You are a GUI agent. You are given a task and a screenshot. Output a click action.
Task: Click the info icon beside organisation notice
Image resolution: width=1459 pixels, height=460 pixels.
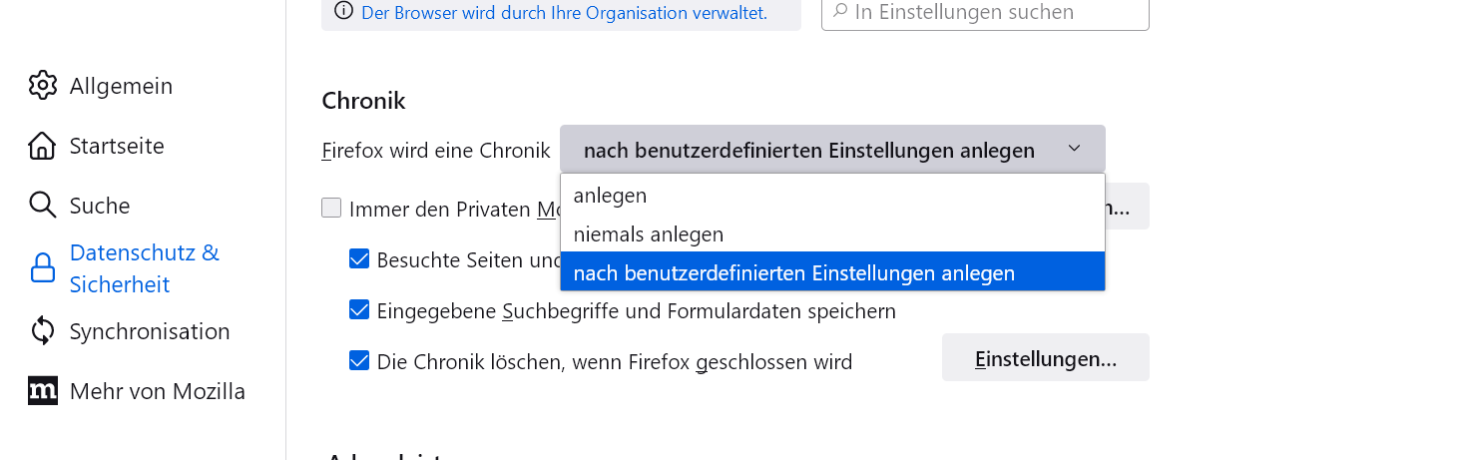point(344,12)
